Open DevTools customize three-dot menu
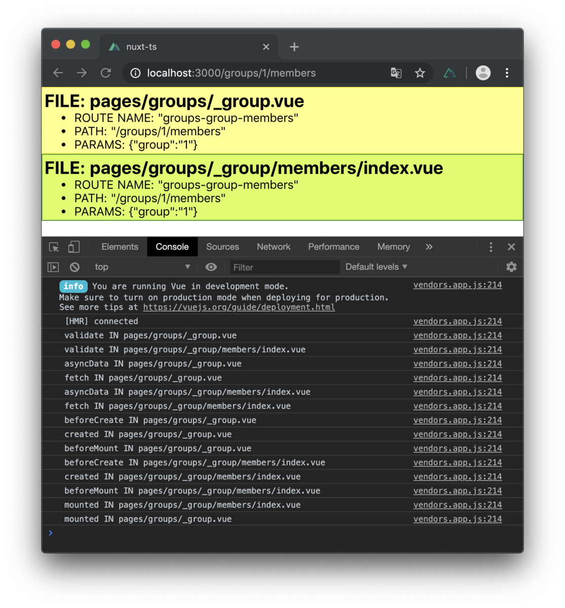 491,247
